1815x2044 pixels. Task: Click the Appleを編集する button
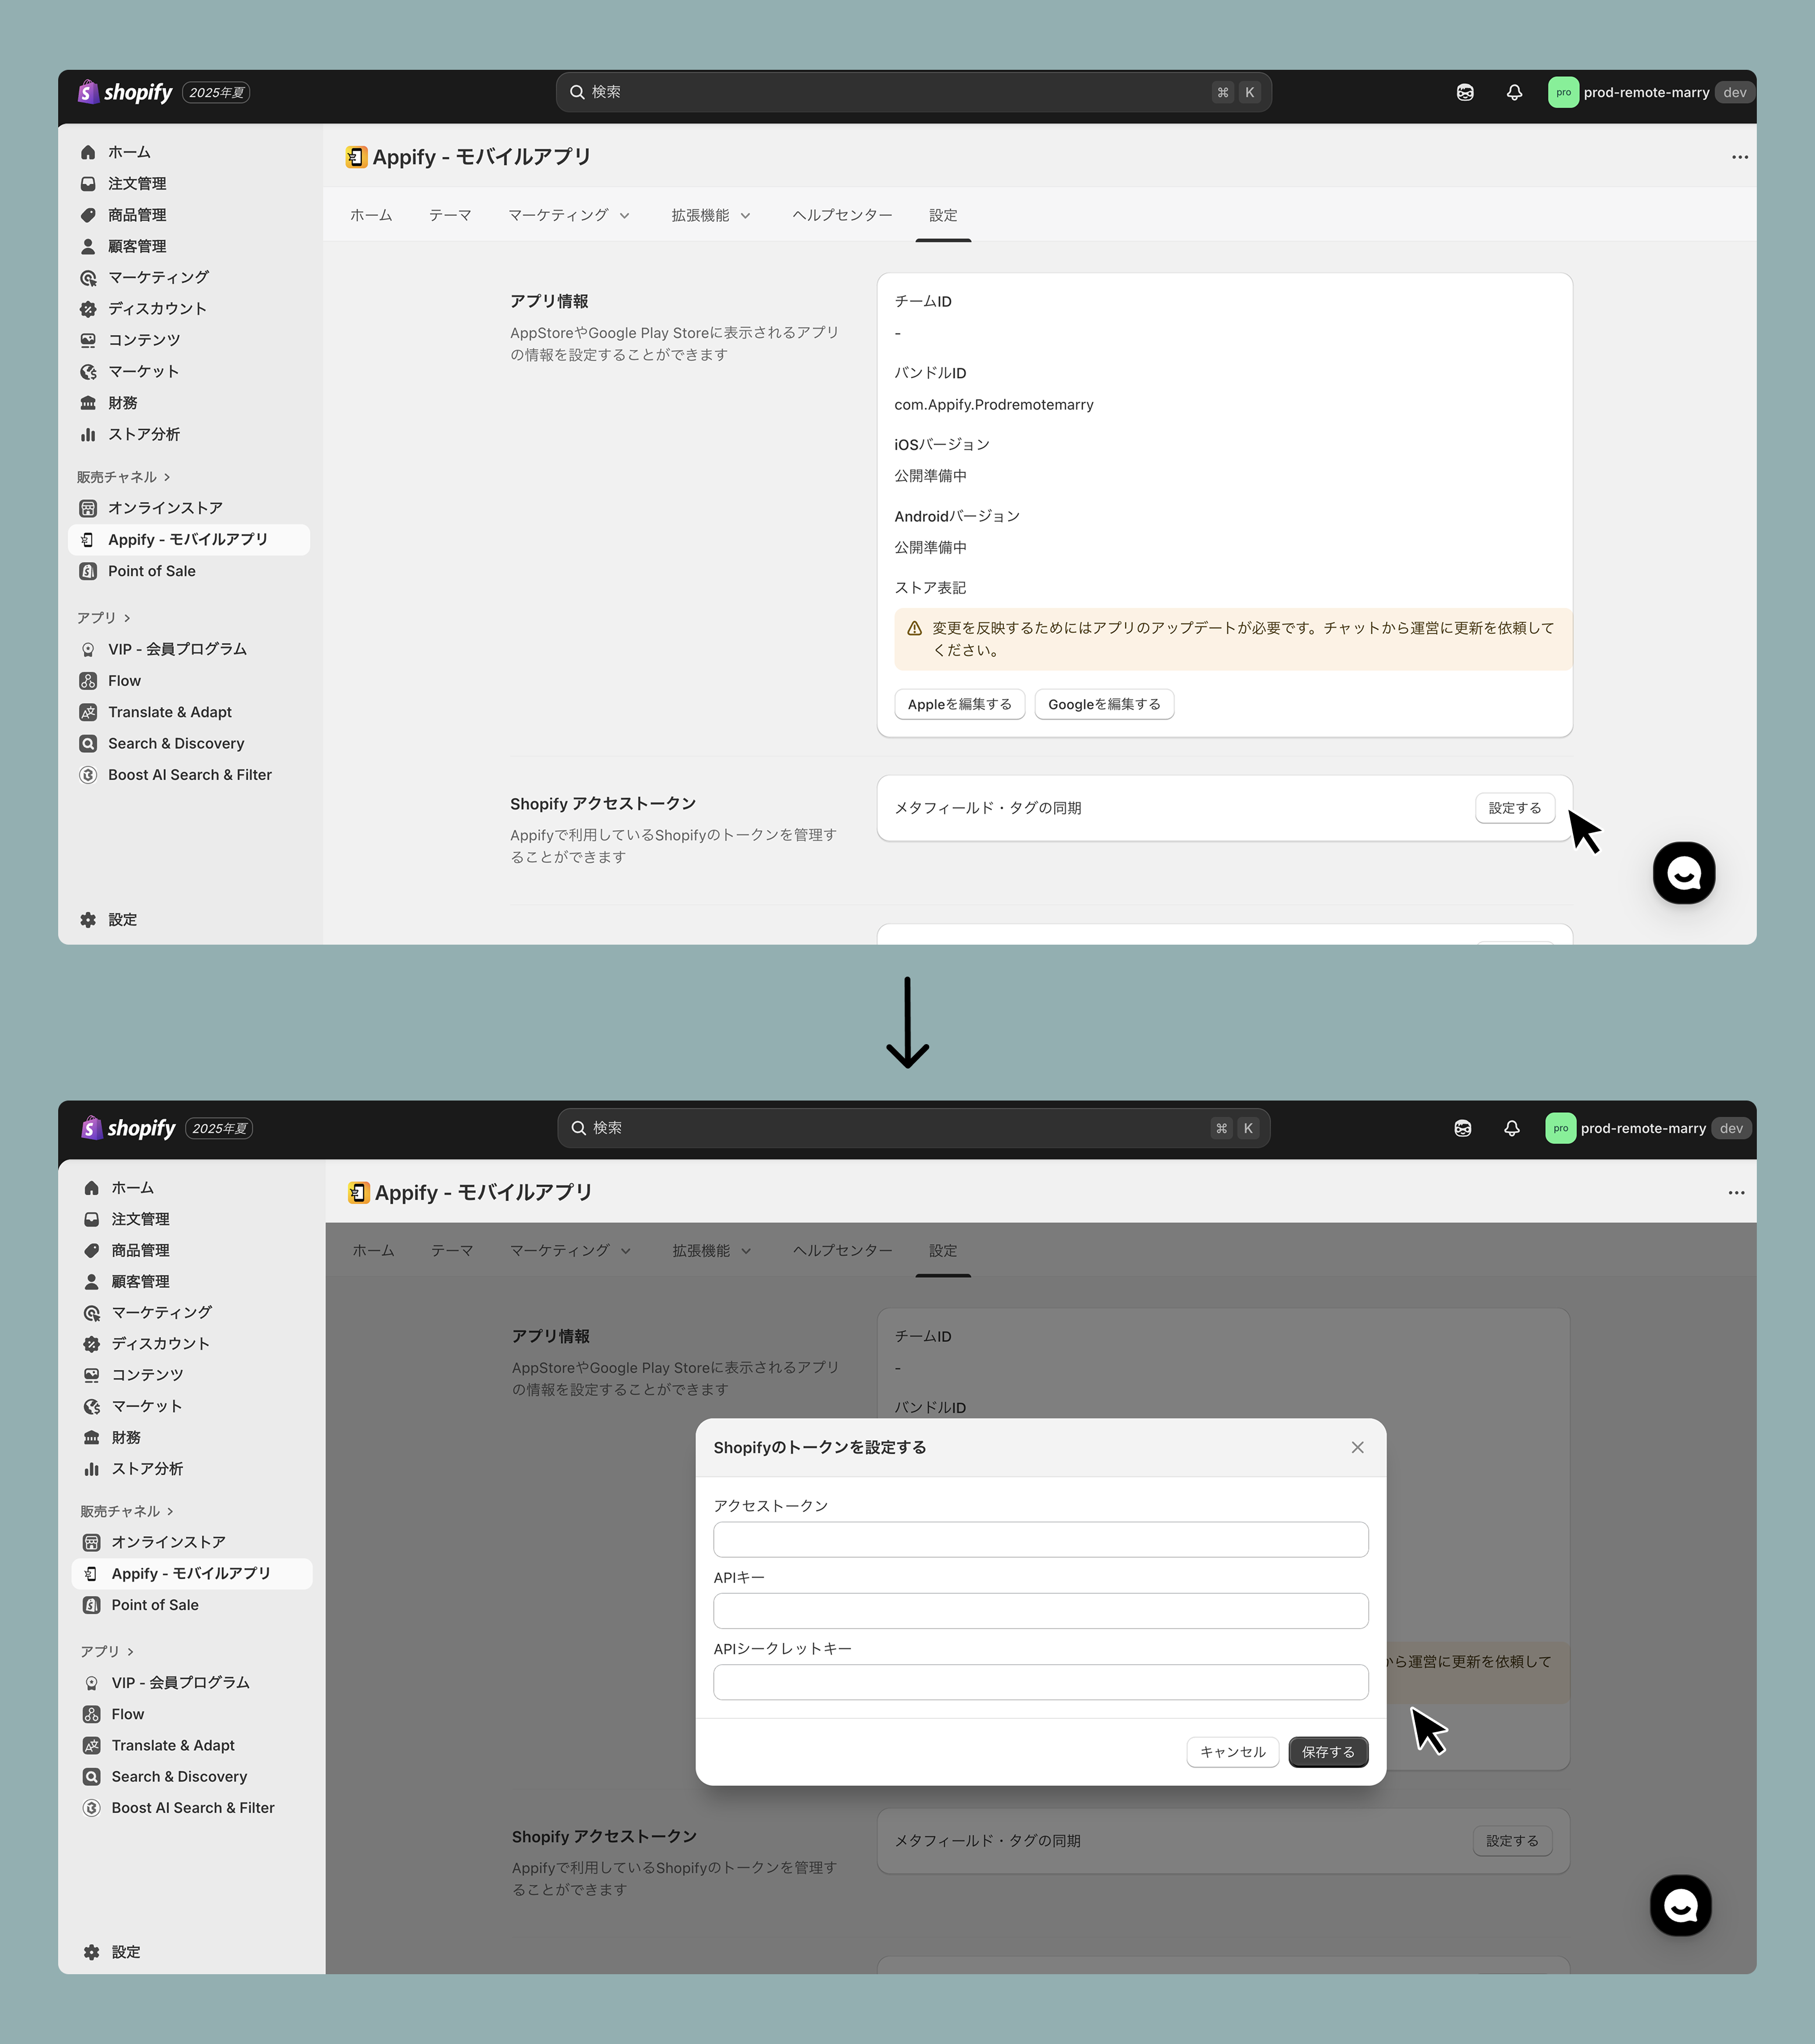(959, 704)
